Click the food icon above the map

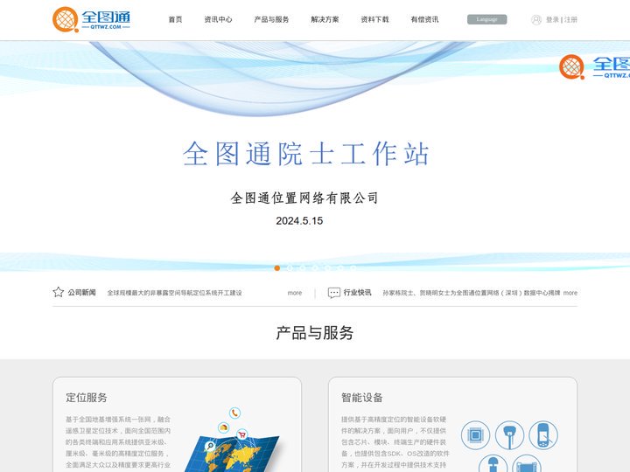[x=224, y=427]
